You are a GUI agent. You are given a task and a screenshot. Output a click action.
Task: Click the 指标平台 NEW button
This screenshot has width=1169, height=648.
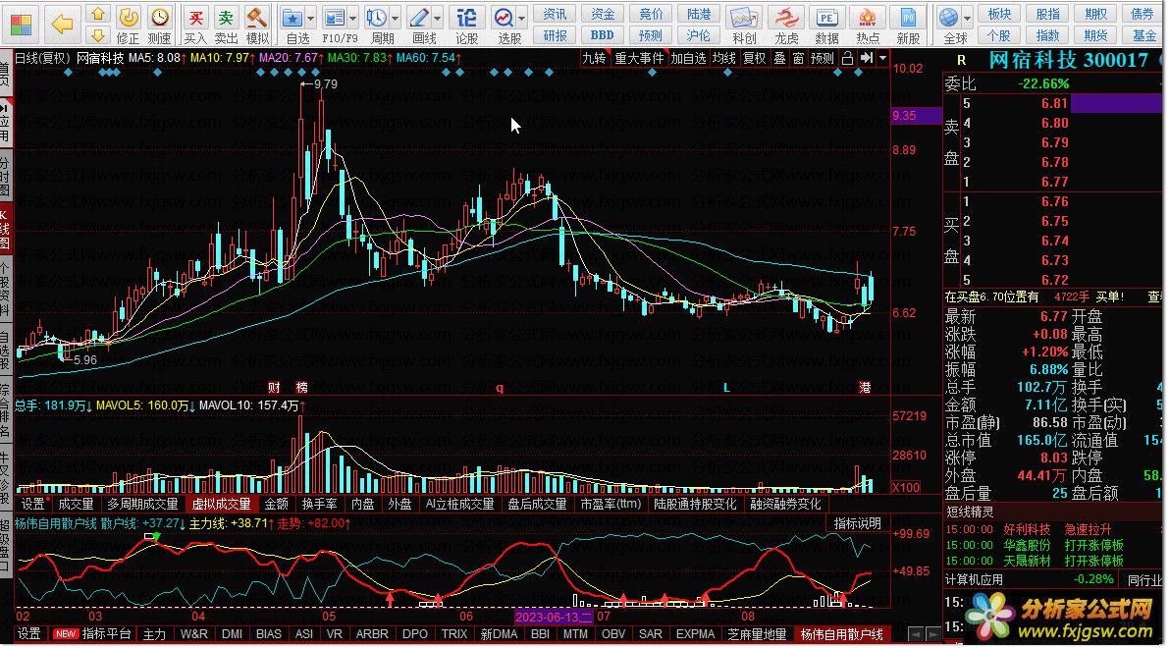pyautogui.click(x=91, y=634)
